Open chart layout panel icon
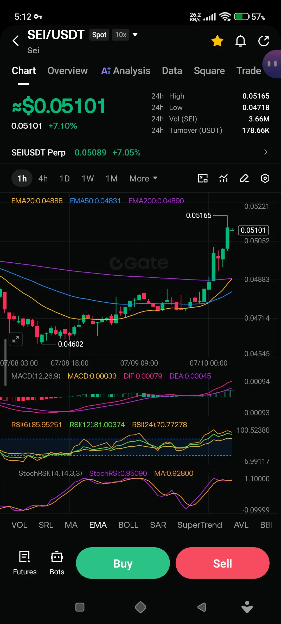 point(203,178)
